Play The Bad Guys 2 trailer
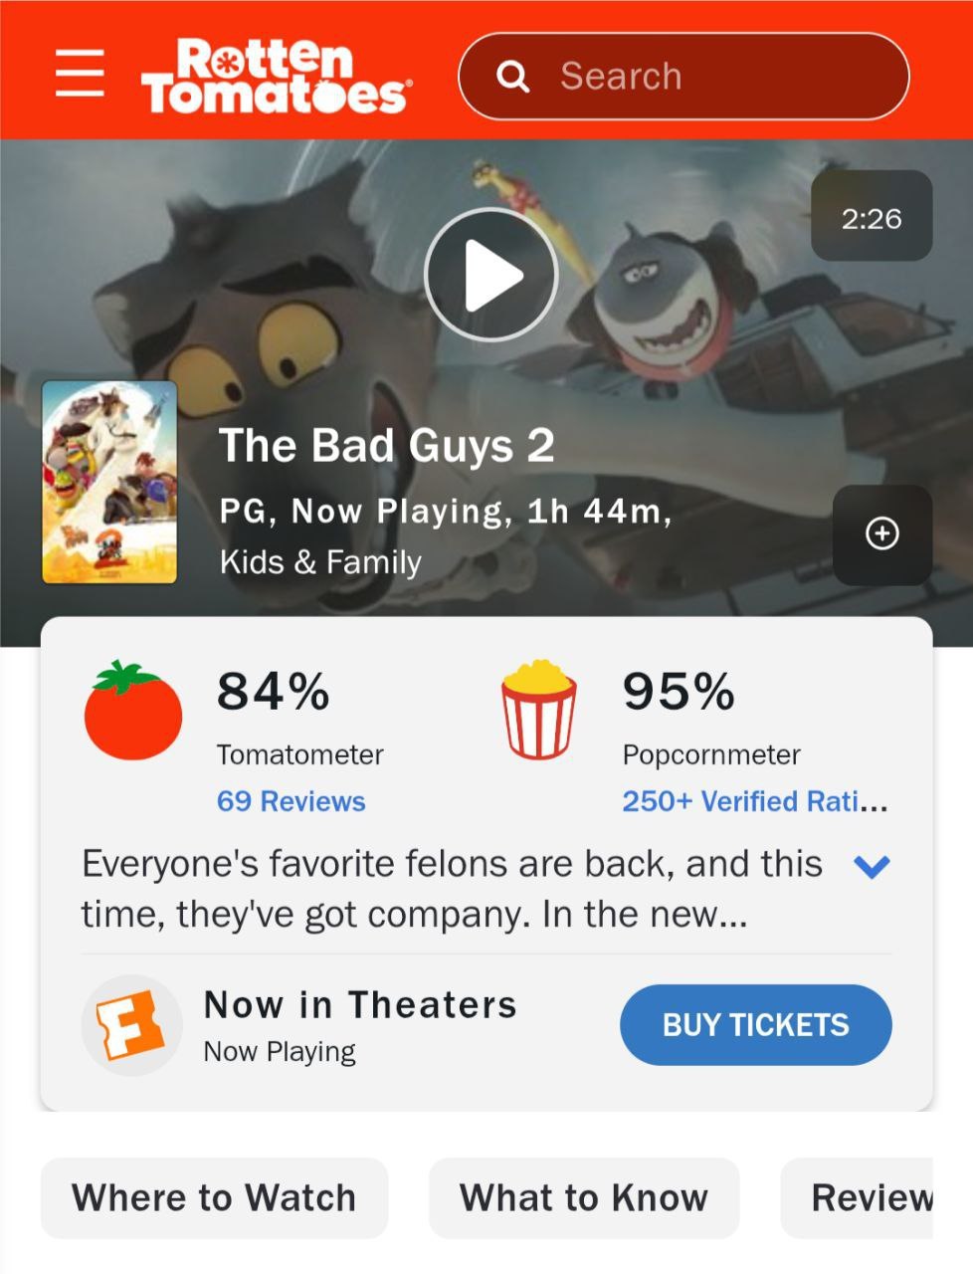This screenshot has width=973, height=1274. click(490, 275)
